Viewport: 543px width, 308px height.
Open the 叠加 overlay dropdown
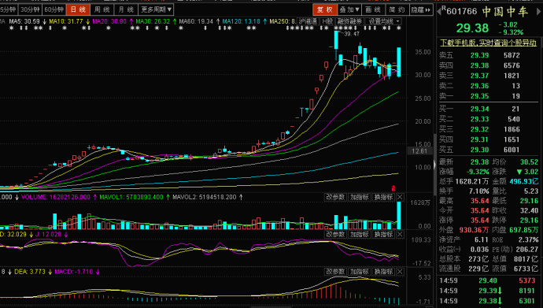tap(349, 9)
